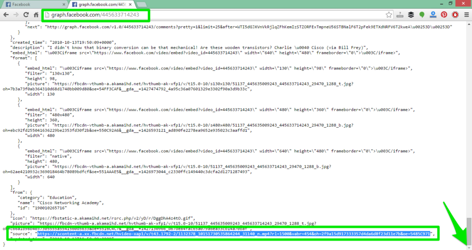Click the "category": "Education" text
This screenshot has width=472, height=250.
[47, 198]
